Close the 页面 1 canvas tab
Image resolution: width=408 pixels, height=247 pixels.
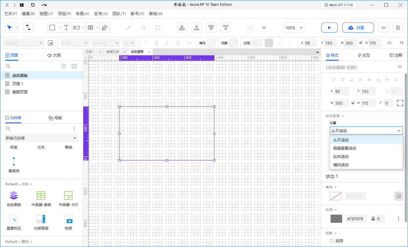pos(100,52)
